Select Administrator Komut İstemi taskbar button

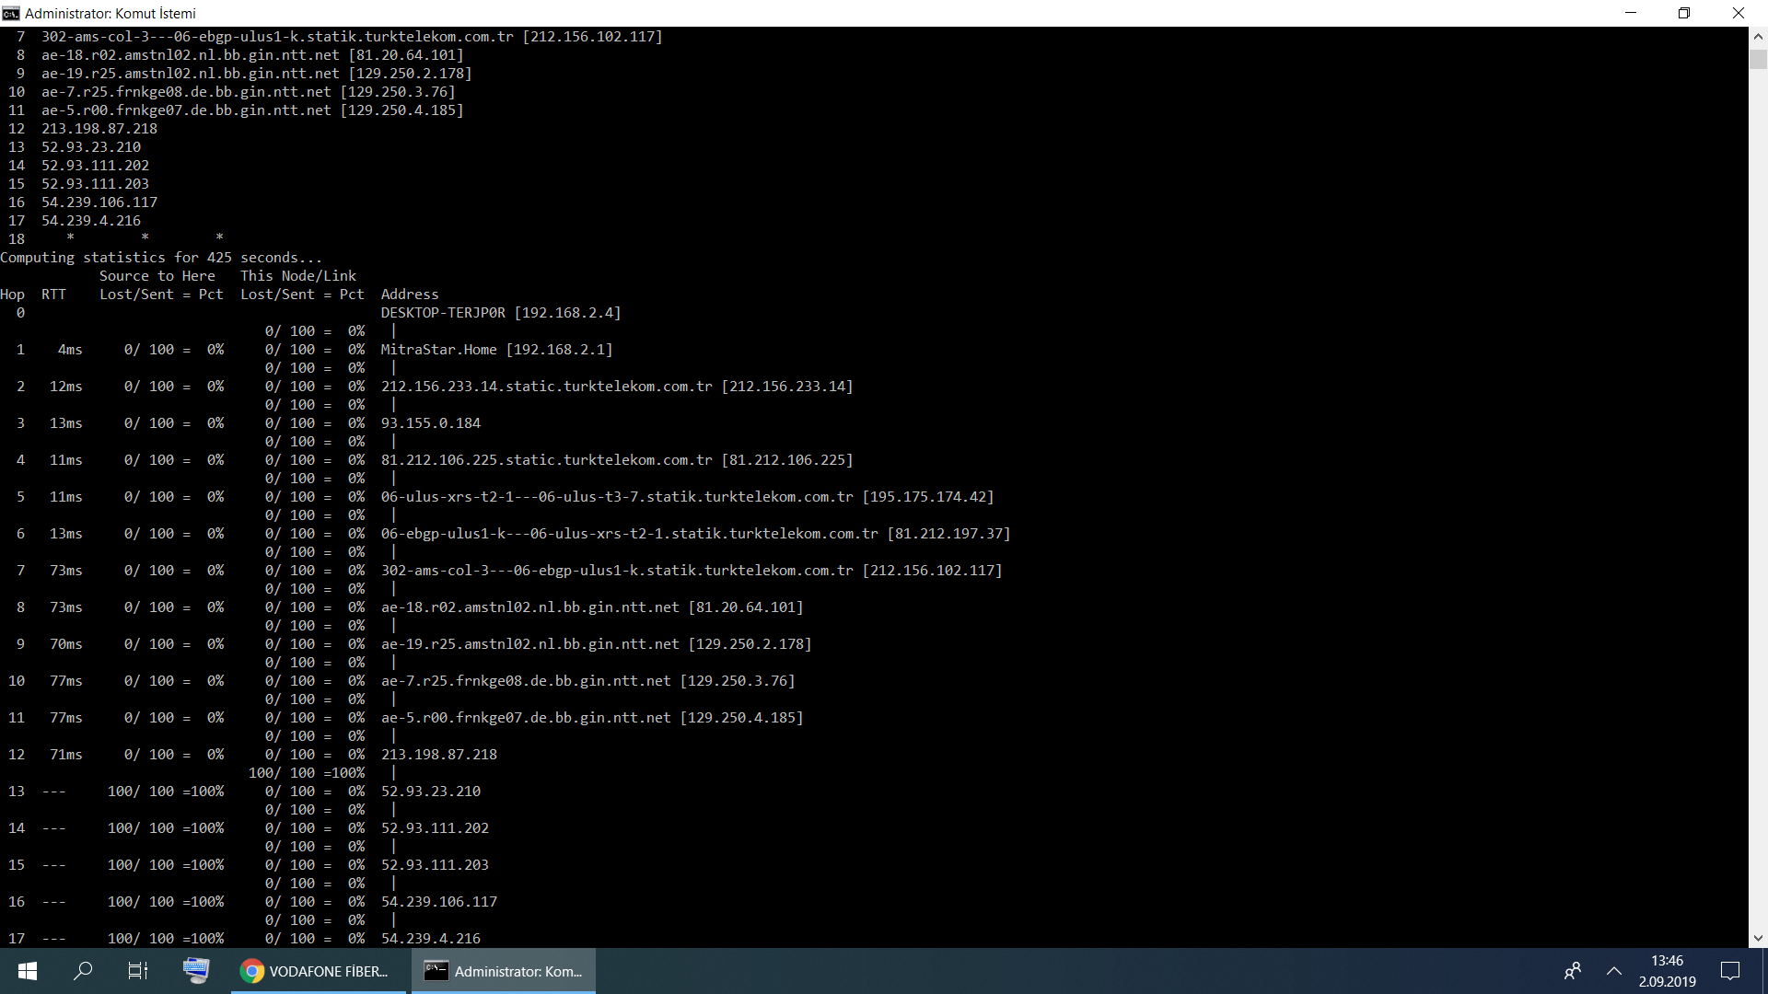coord(504,971)
